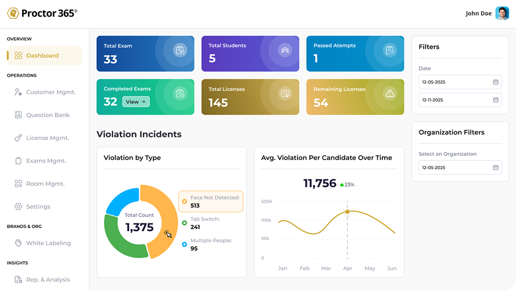Viewport: 516px width, 291px height.
Task: Click the Total Exam card clipboard icon
Action: [180, 50]
